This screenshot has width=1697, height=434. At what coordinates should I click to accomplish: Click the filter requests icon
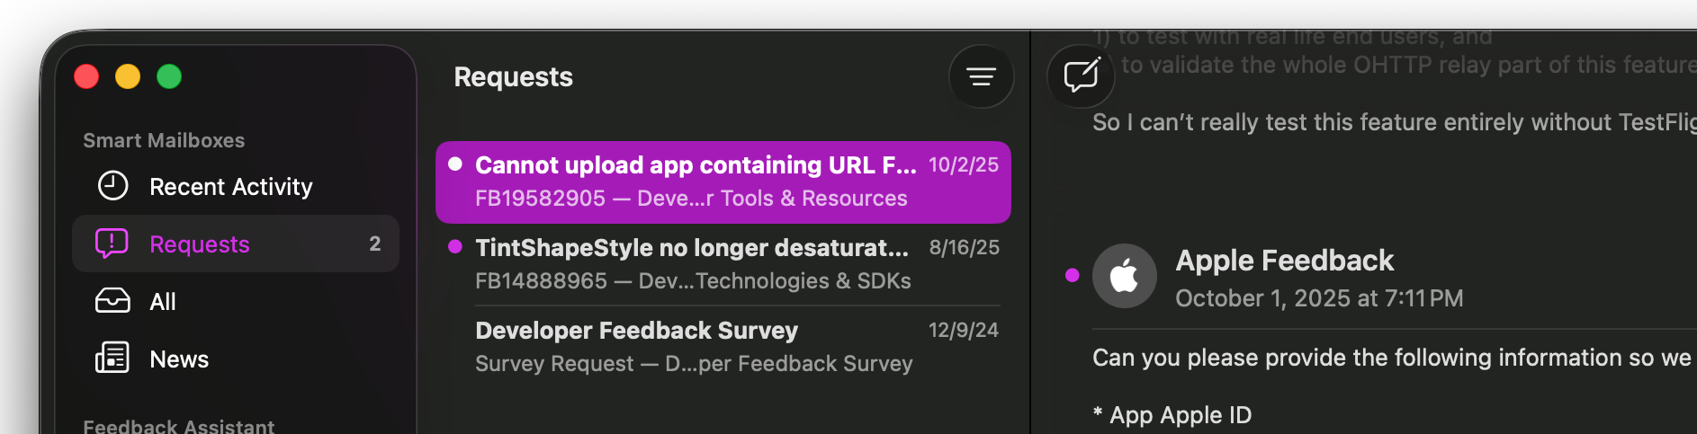[981, 77]
